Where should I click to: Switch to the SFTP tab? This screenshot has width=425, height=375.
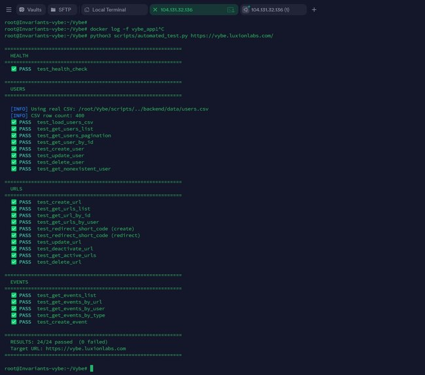click(x=62, y=10)
